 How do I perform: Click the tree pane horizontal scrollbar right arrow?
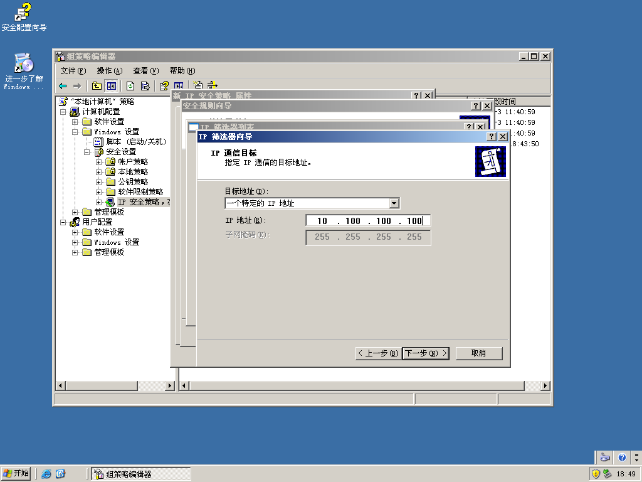click(x=169, y=386)
